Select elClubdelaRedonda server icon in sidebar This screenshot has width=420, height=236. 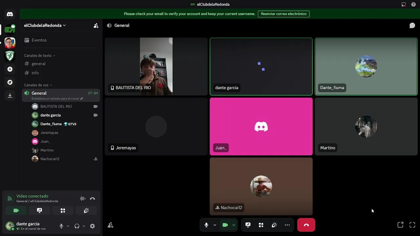10,29
